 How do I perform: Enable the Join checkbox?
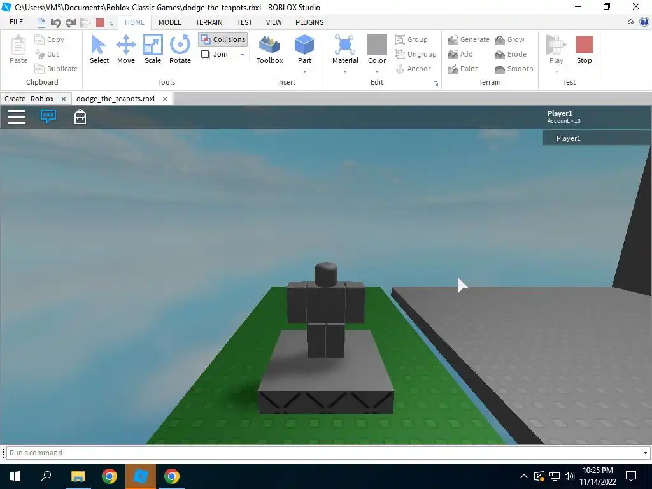coord(205,54)
